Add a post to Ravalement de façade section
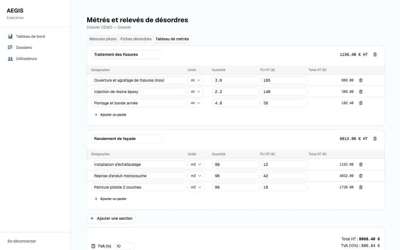400x250 pixels. (110, 199)
